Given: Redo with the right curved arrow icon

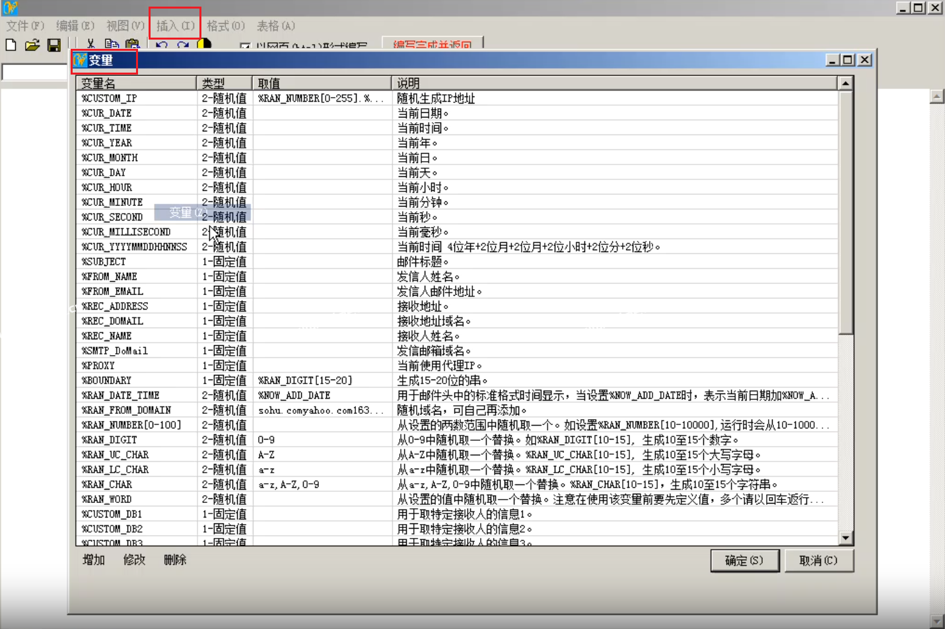Looking at the screenshot, I should coord(183,45).
